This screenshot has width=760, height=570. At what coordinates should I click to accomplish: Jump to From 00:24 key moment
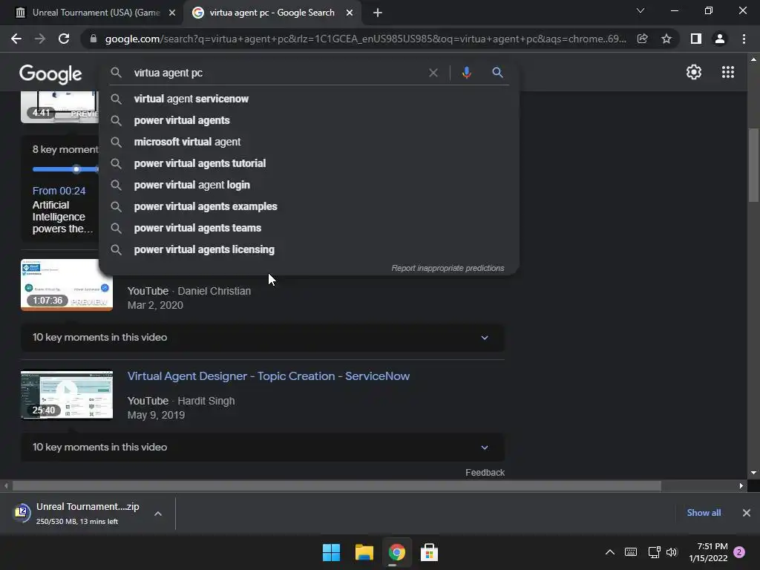tap(59, 191)
